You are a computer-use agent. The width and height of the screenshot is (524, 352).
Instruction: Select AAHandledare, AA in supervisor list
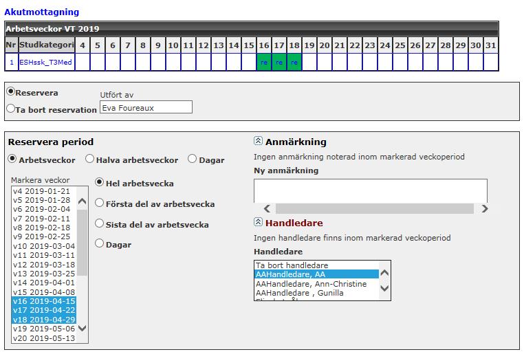(x=316, y=274)
